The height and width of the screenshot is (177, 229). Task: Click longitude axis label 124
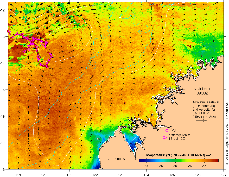tap(147, 175)
